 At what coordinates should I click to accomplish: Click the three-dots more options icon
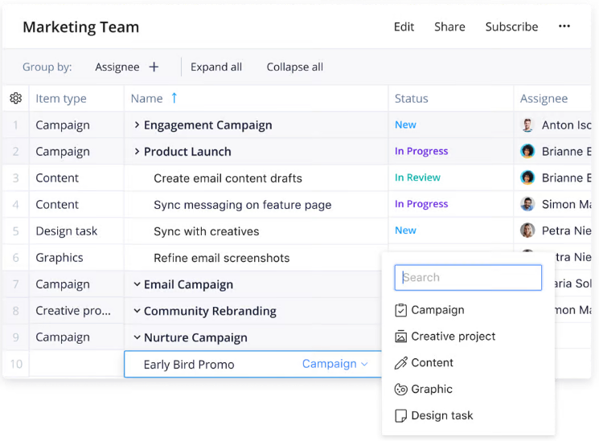coord(564,27)
